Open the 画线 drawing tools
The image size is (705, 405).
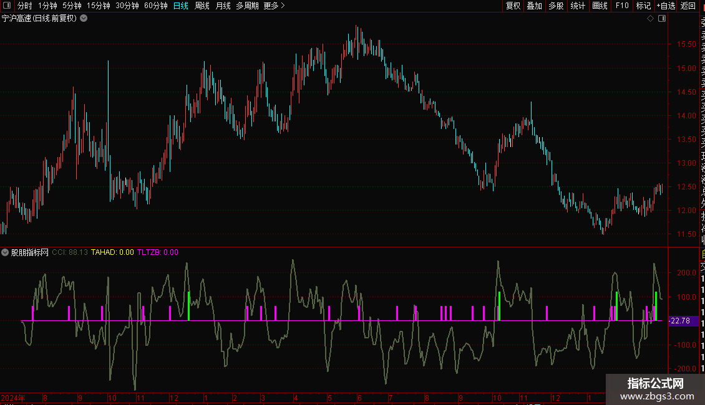600,6
